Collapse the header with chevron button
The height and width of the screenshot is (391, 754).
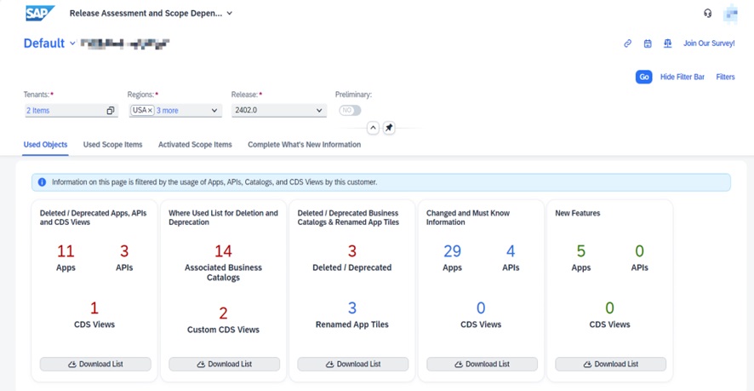tap(373, 128)
